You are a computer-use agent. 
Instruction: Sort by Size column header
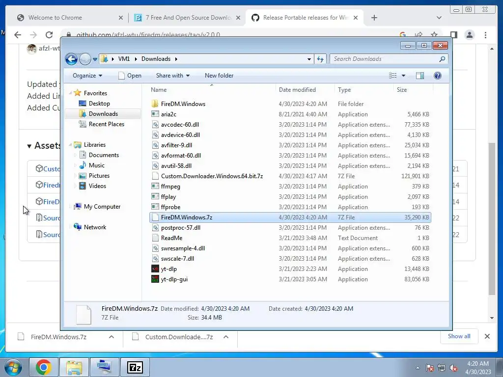coord(413,90)
